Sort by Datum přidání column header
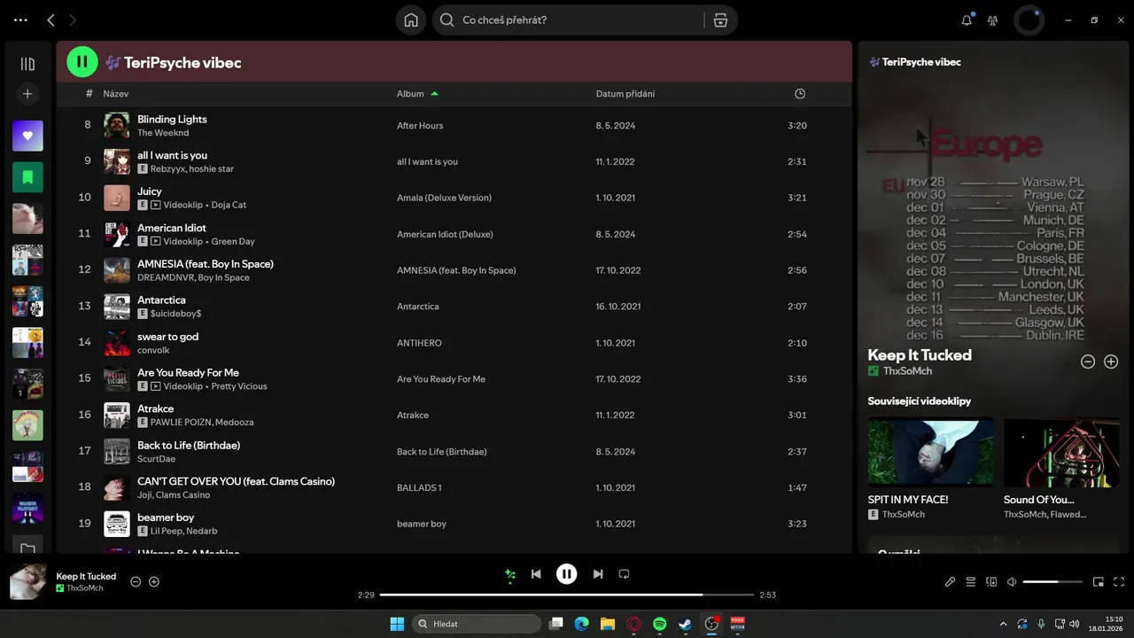 625,94
